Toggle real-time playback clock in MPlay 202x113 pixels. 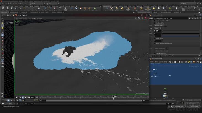coord(20,100)
